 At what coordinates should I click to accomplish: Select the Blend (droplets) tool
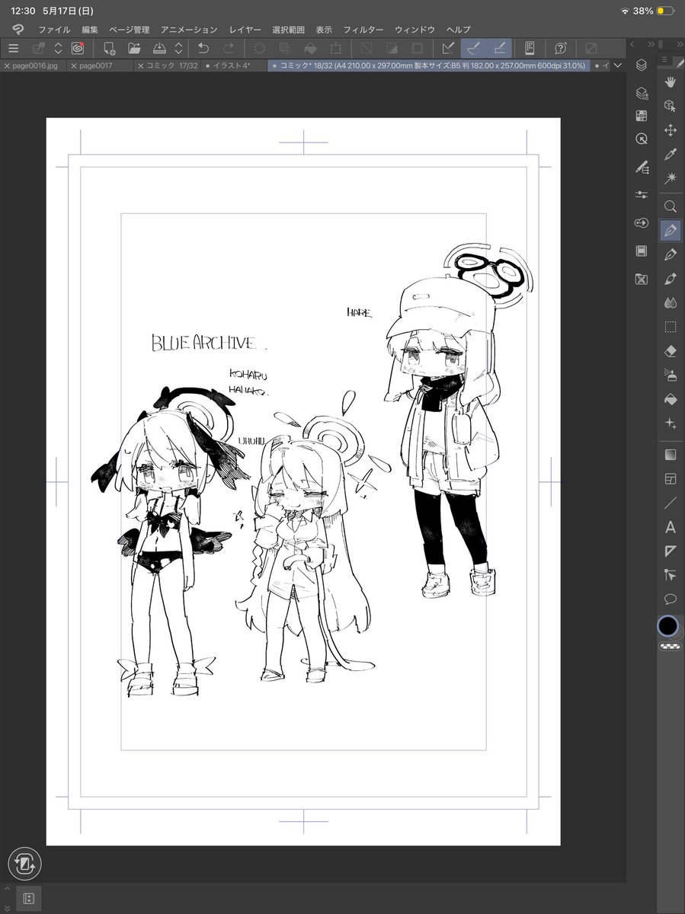tap(671, 302)
